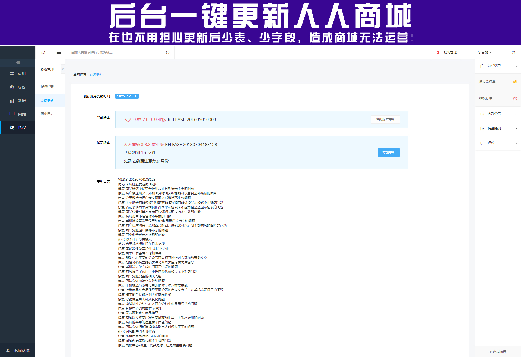Click the 数据 chart icon
The height and width of the screenshot is (357, 521).
12,101
